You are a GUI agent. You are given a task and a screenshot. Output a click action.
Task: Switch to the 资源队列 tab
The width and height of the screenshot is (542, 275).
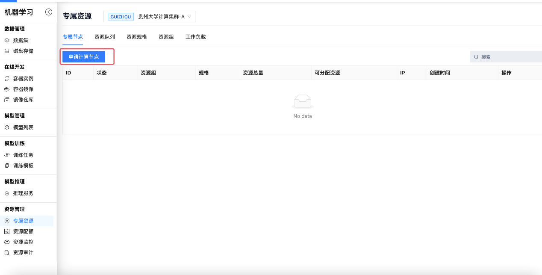coord(105,37)
